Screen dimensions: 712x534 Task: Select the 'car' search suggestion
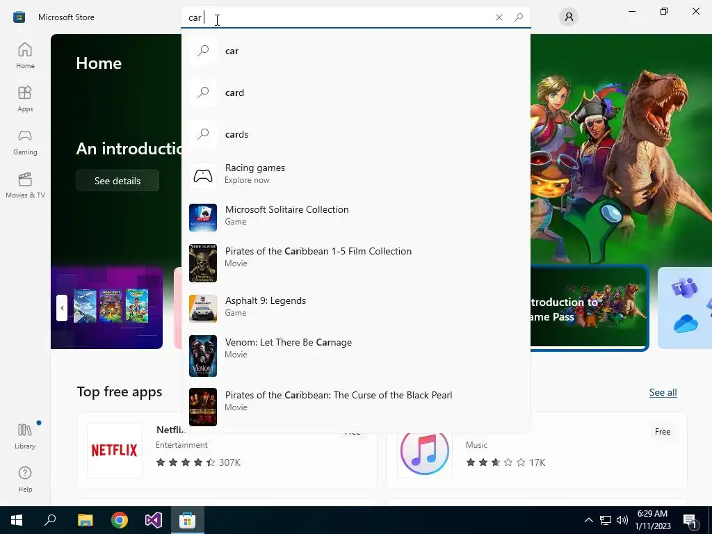tap(355, 51)
